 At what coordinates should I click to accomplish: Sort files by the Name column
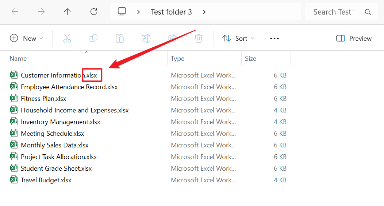[18, 59]
